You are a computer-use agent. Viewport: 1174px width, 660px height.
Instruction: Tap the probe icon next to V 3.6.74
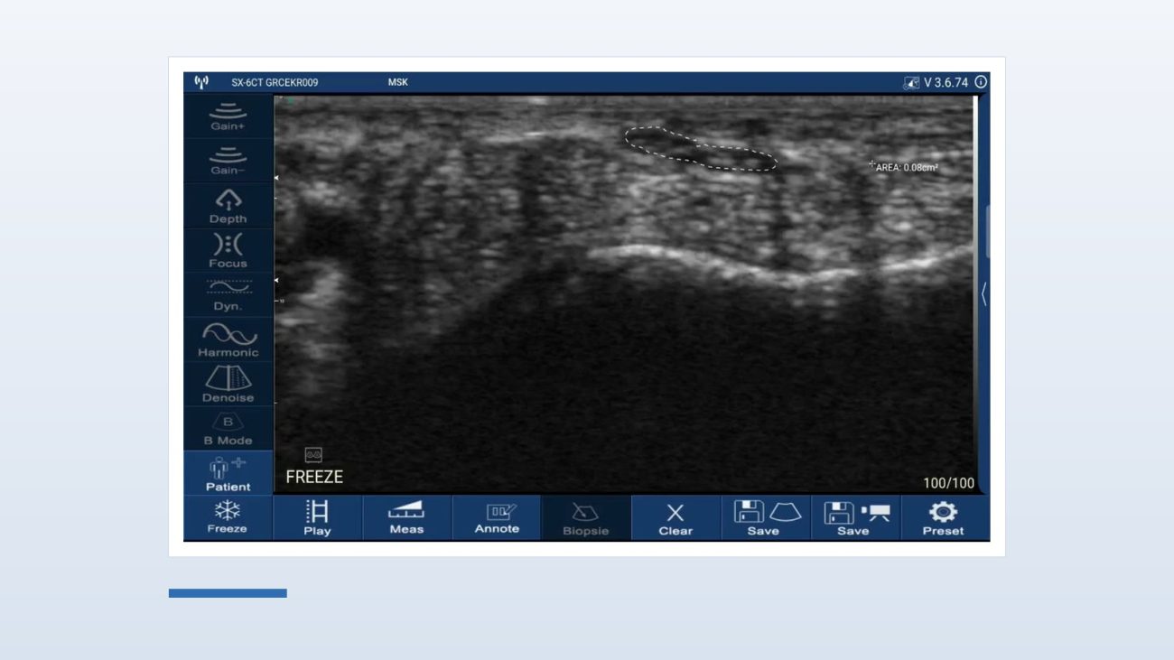911,83
